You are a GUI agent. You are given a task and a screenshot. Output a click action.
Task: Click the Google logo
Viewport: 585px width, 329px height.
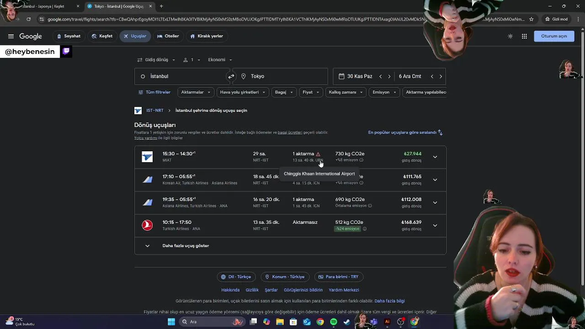pyautogui.click(x=31, y=37)
